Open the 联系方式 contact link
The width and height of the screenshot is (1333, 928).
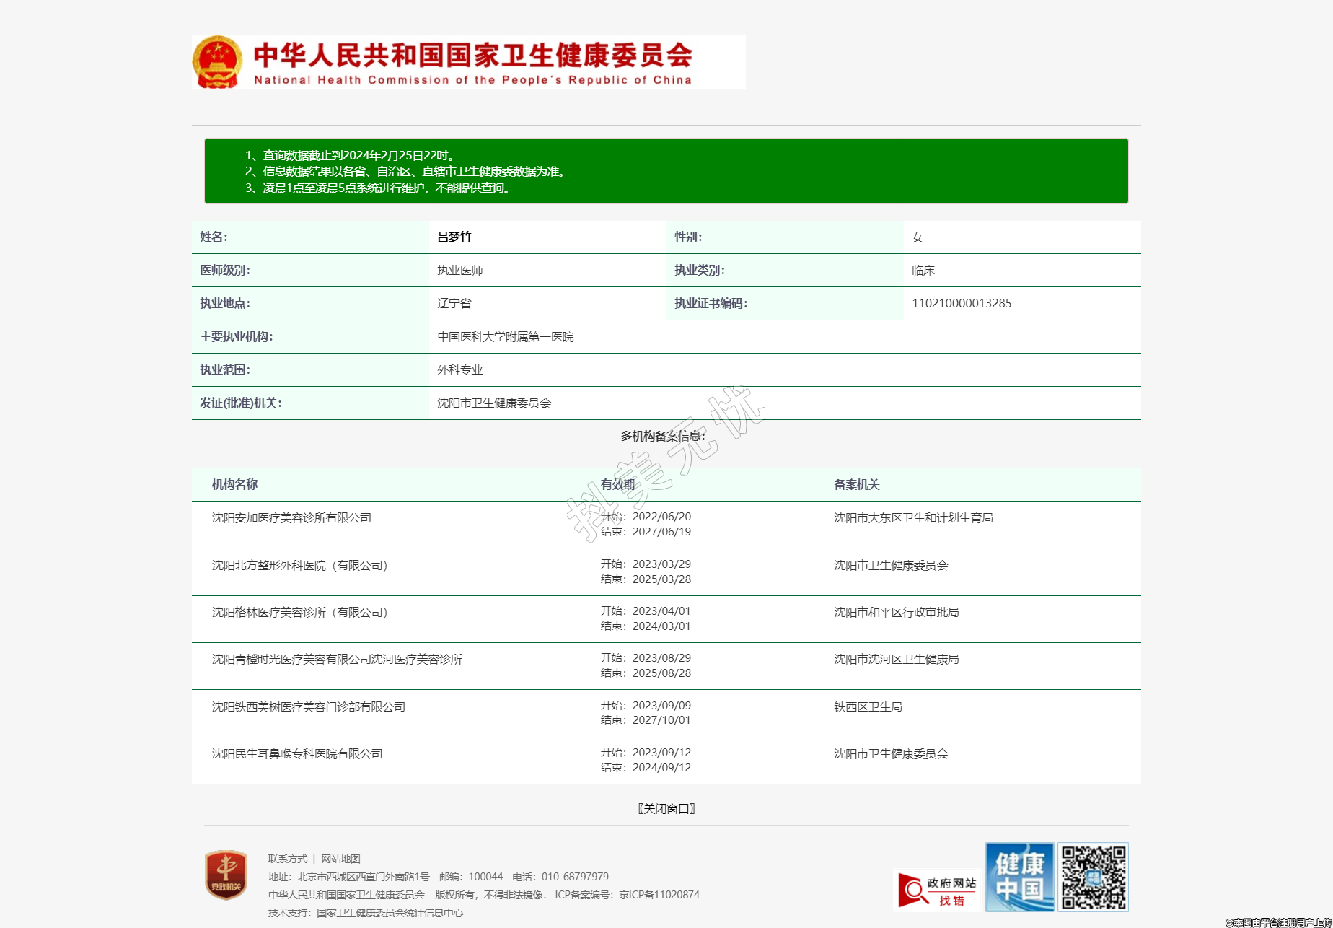pos(287,859)
